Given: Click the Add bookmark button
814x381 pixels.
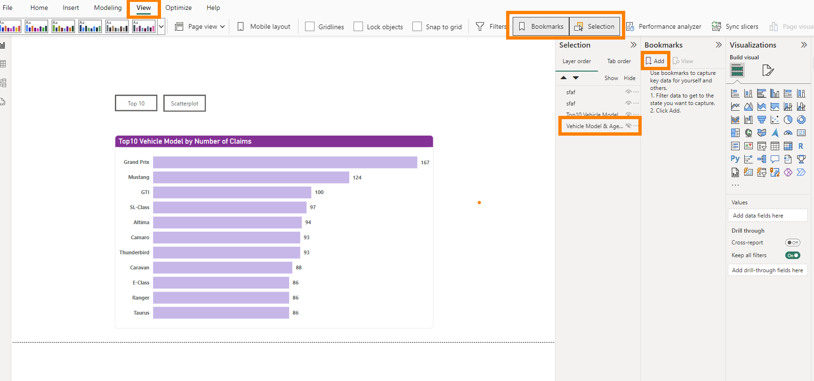Looking at the screenshot, I should [x=655, y=61].
